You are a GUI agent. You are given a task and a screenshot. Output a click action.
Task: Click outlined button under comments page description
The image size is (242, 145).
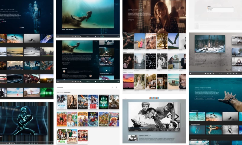click(x=66, y=64)
